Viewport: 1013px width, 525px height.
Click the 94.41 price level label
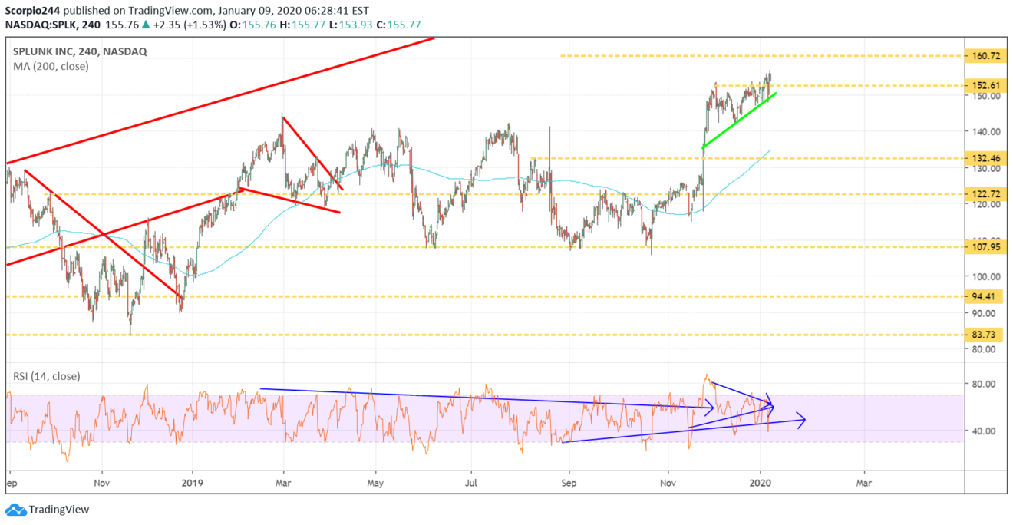[x=985, y=296]
